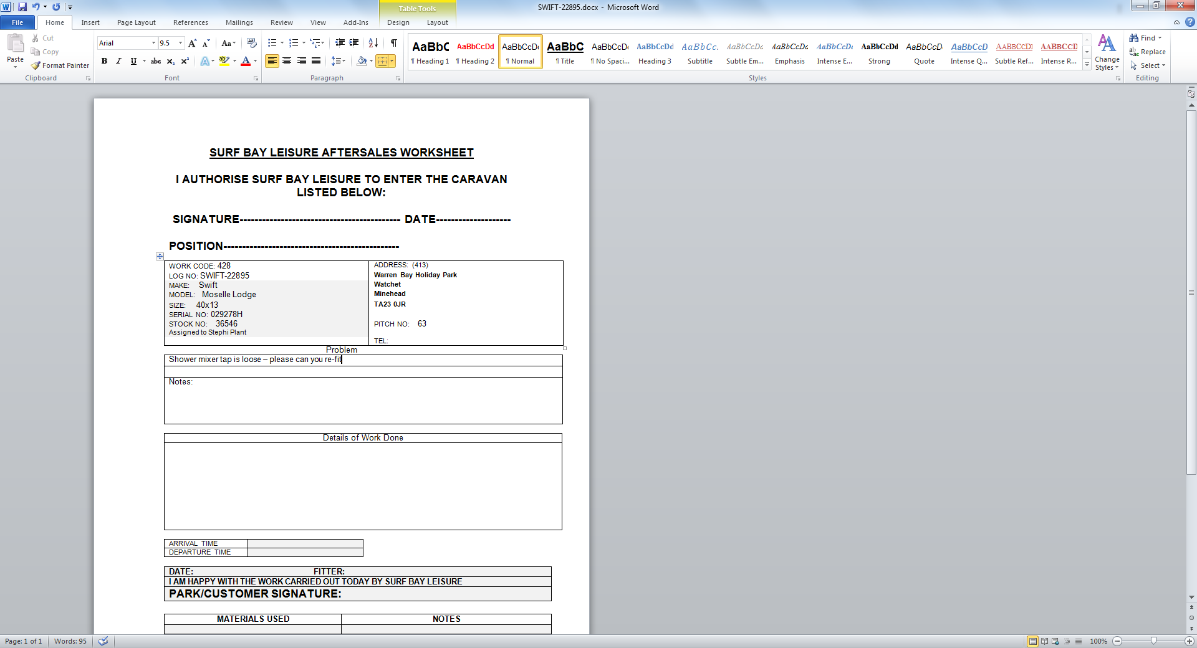The width and height of the screenshot is (1197, 648).
Task: Click the vertical scrollbar thumb
Action: point(1191,293)
